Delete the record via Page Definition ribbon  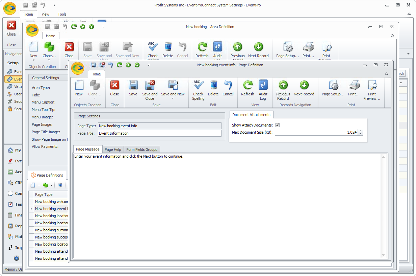(x=213, y=88)
